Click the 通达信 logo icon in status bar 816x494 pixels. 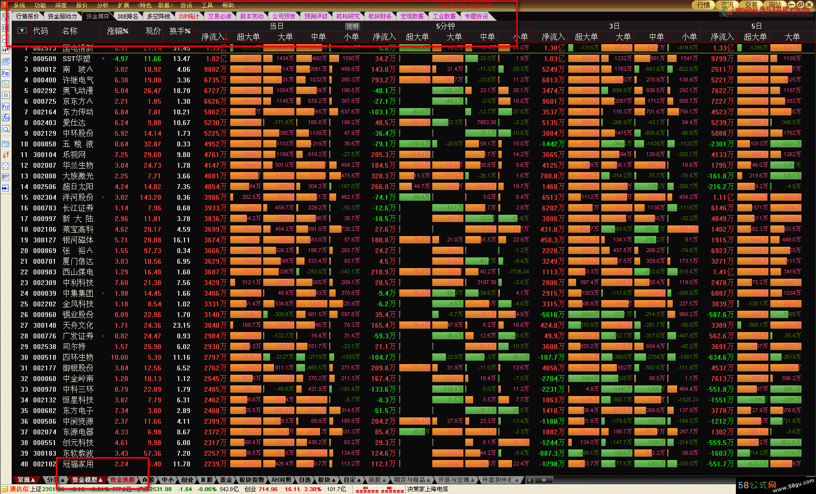4,489
